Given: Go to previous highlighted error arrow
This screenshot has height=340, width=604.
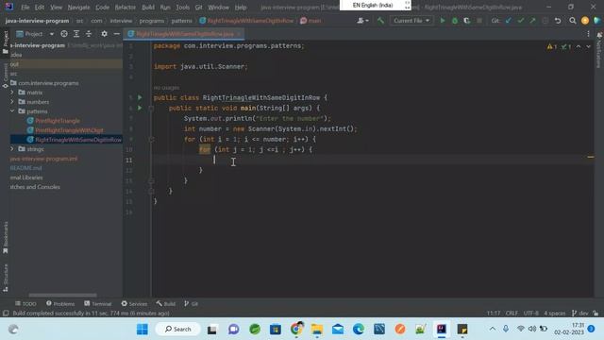Looking at the screenshot, I should pos(579,46).
